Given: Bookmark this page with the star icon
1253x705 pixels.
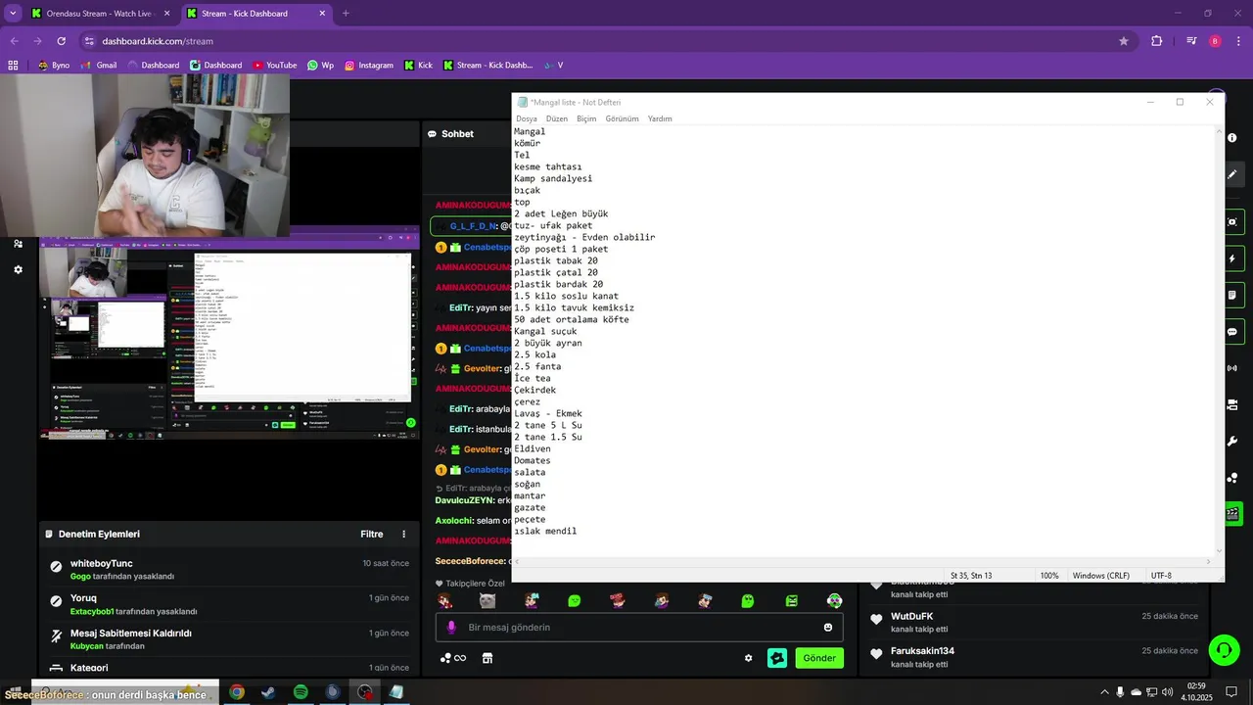Looking at the screenshot, I should [x=1124, y=41].
